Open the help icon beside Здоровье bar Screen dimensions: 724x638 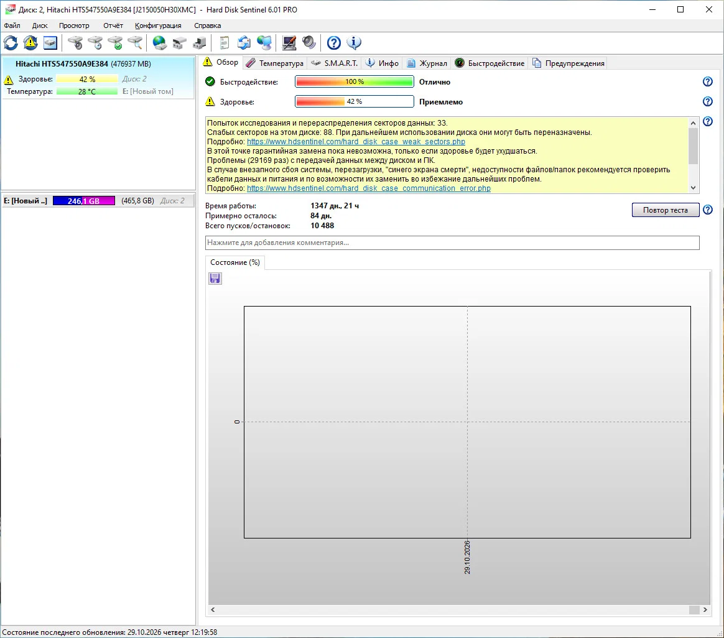click(707, 101)
